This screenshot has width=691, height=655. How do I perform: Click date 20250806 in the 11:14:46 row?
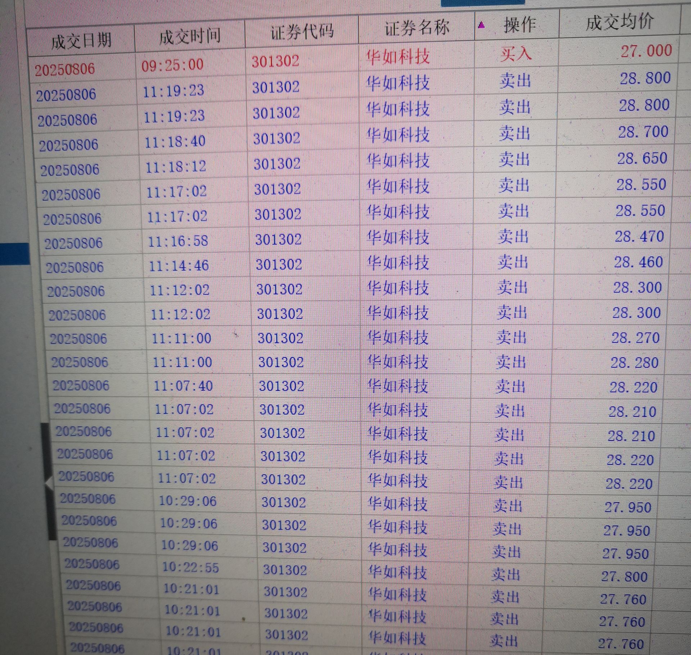pos(75,267)
